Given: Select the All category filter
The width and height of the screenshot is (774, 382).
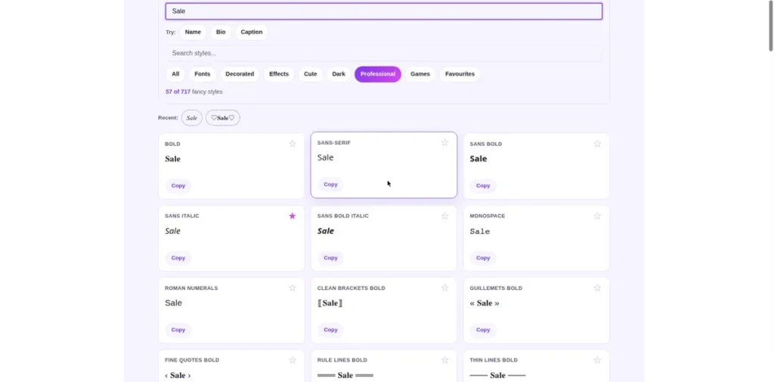Looking at the screenshot, I should point(175,74).
